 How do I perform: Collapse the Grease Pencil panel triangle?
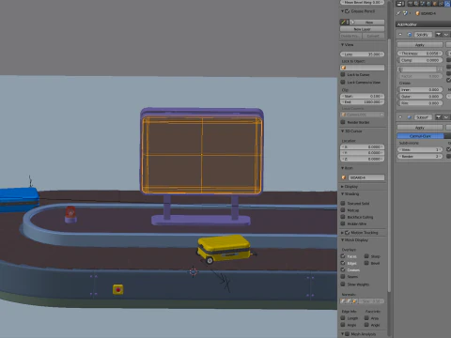tap(342, 11)
